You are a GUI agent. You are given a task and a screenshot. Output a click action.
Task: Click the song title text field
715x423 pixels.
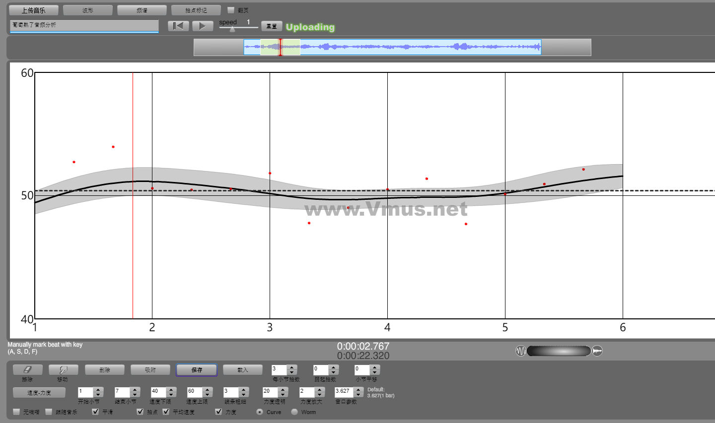pyautogui.click(x=84, y=25)
